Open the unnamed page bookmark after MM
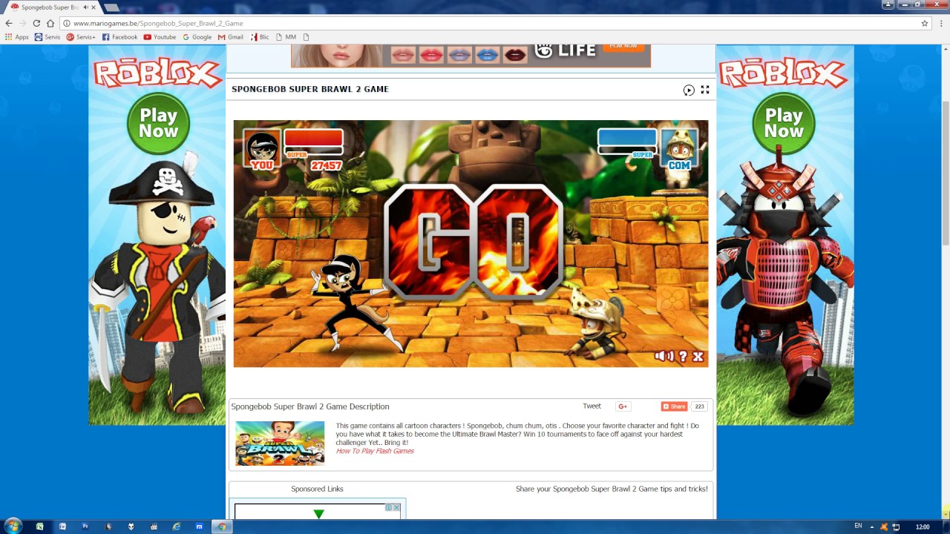This screenshot has width=950, height=534. tap(306, 37)
